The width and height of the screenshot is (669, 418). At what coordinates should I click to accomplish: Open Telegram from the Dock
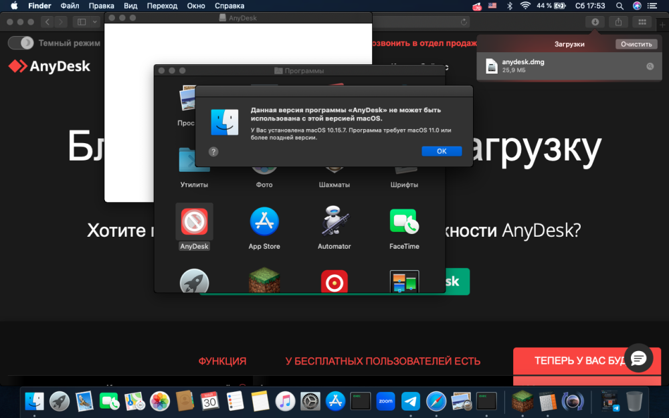411,401
